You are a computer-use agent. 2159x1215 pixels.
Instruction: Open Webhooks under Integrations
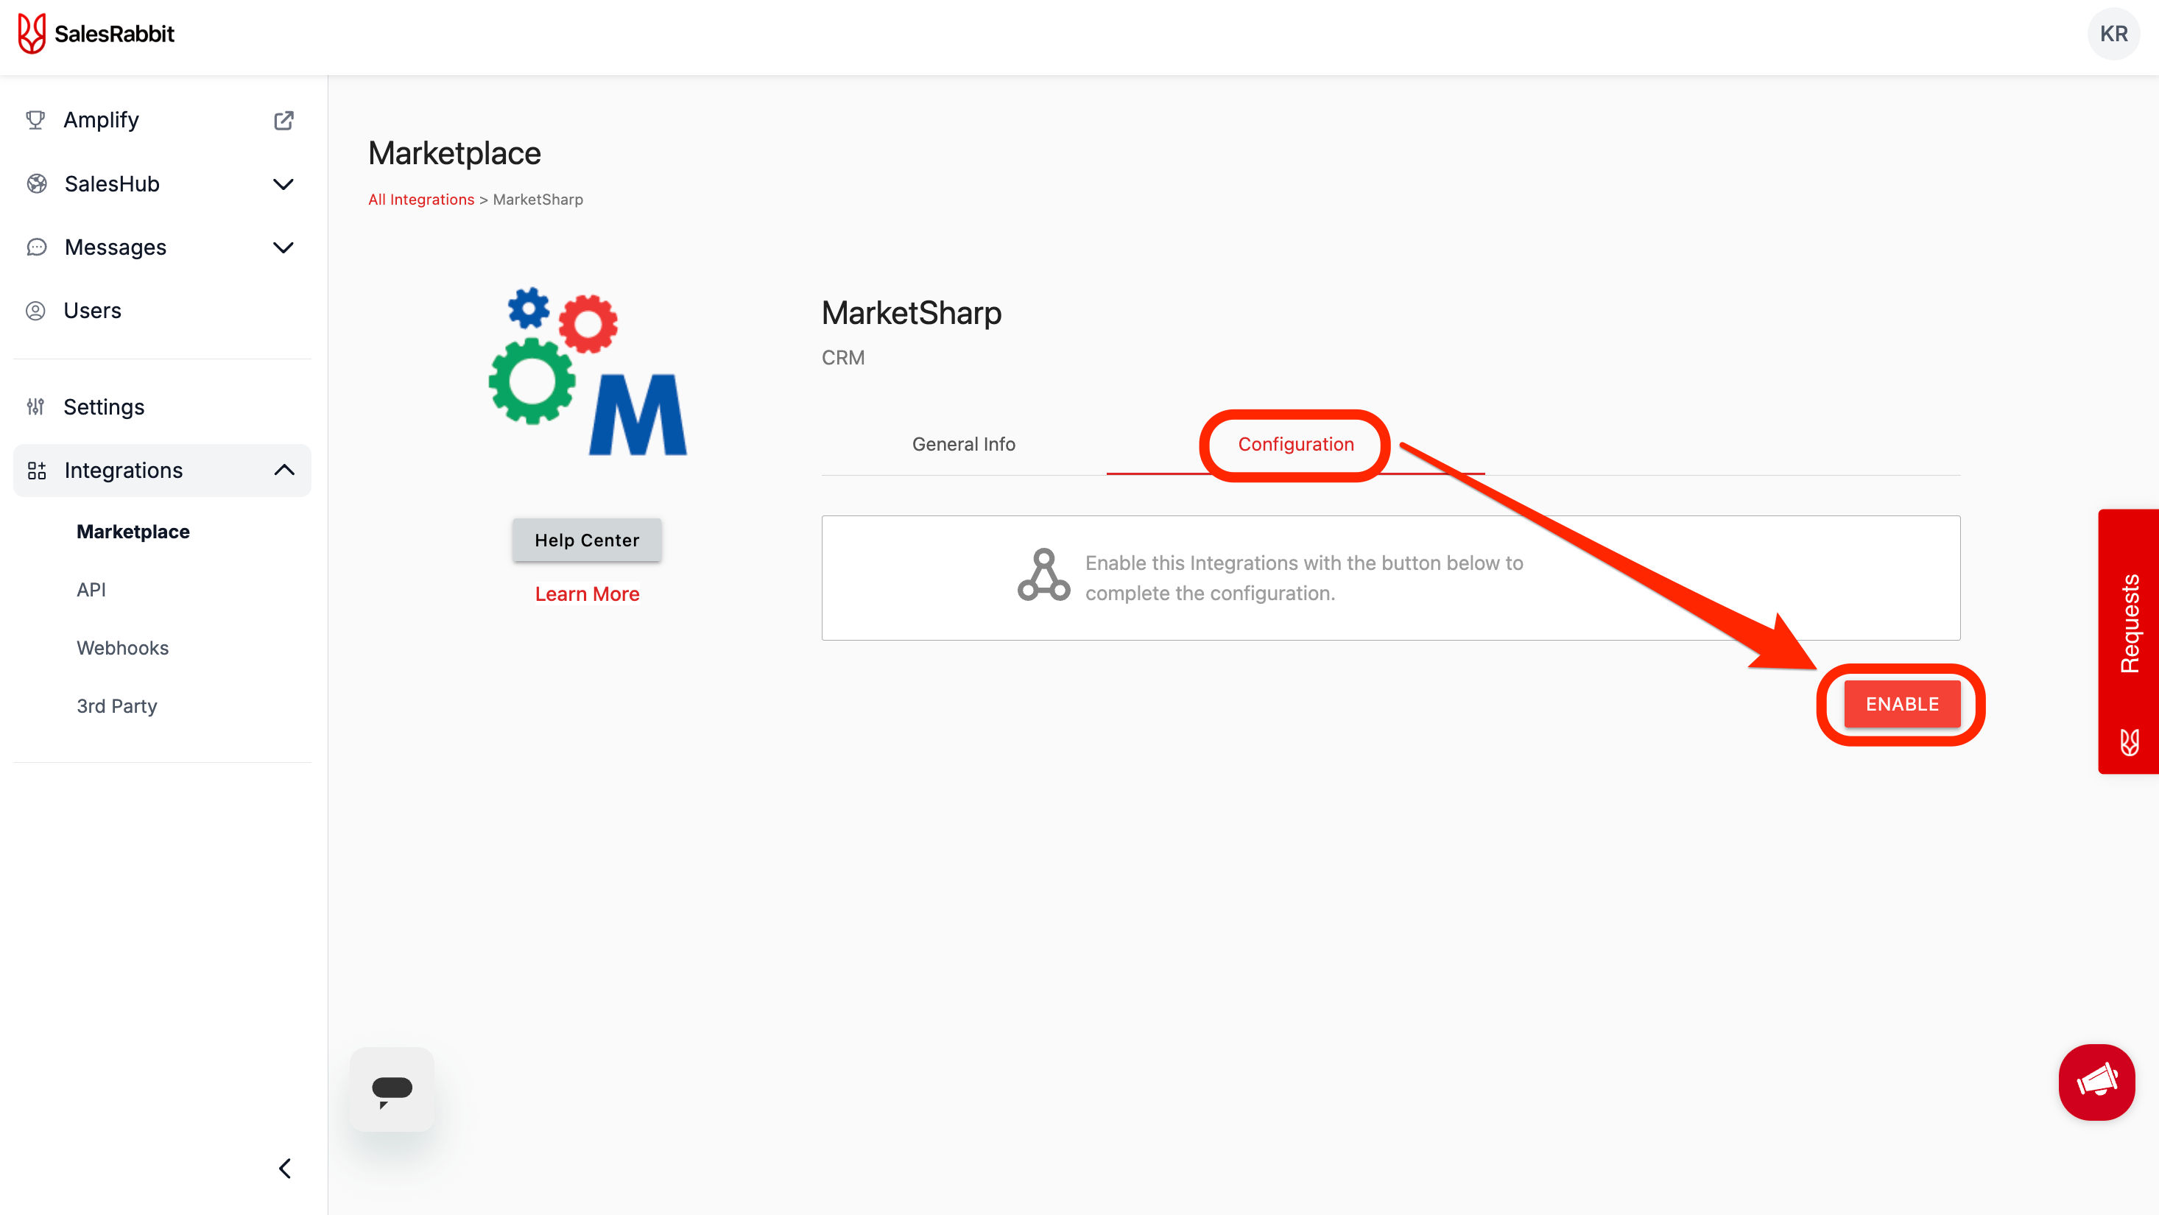point(122,648)
